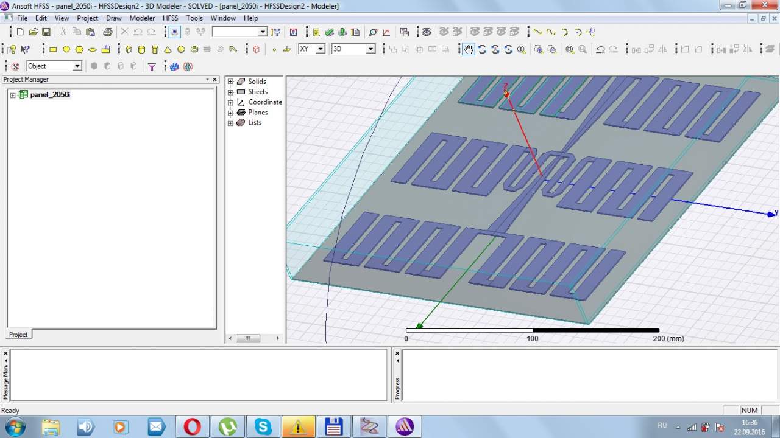Click the Validate green checkmark icon
The width and height of the screenshot is (780, 438).
click(x=329, y=32)
